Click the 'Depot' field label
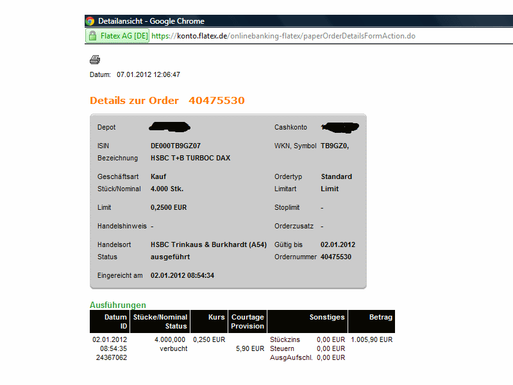The width and height of the screenshot is (513, 385). pyautogui.click(x=106, y=127)
